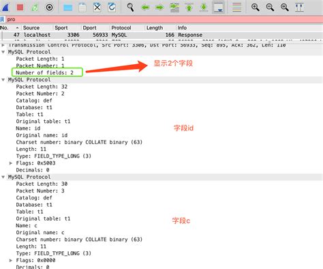Select 'Catalog: def' under Packet Number: 2

[34, 100]
